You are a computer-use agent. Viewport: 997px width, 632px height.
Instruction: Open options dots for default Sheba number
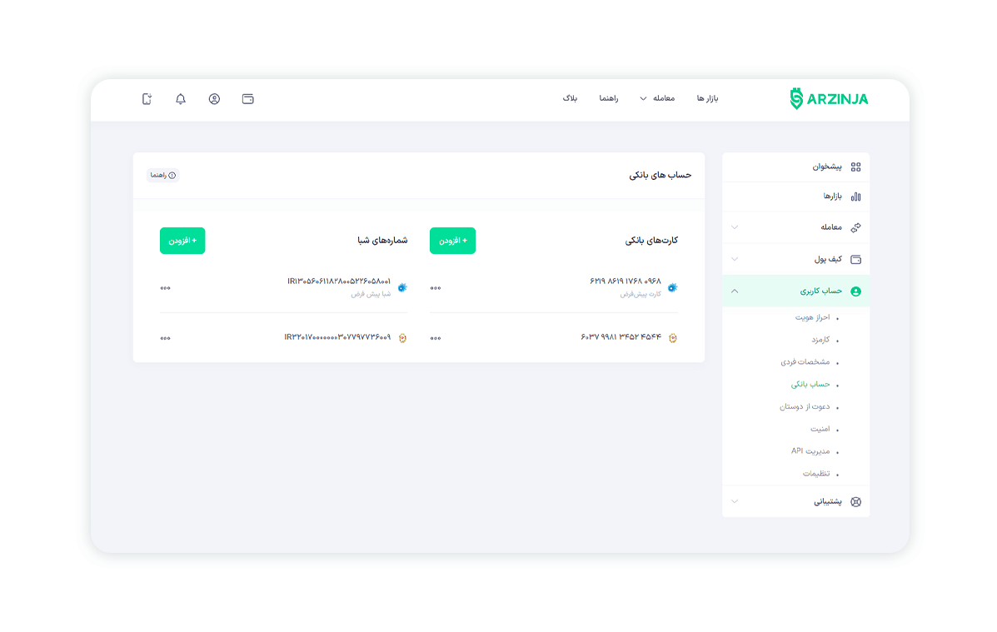[x=165, y=288]
